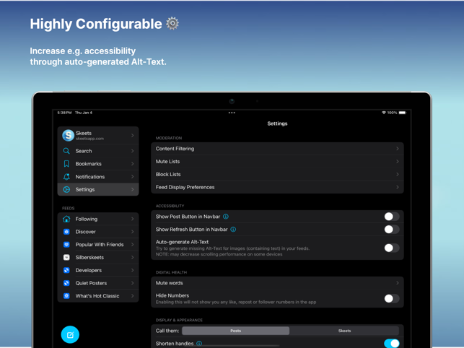Enable Show Post Button in Navbar
The image size is (464, 348).
pos(391,217)
